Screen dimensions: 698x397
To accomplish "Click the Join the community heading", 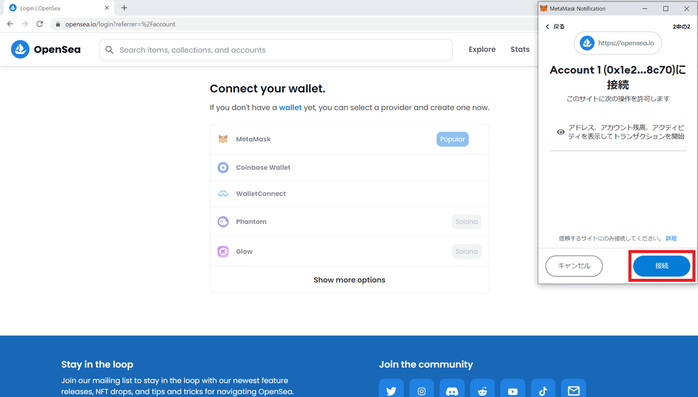I will (x=426, y=364).
